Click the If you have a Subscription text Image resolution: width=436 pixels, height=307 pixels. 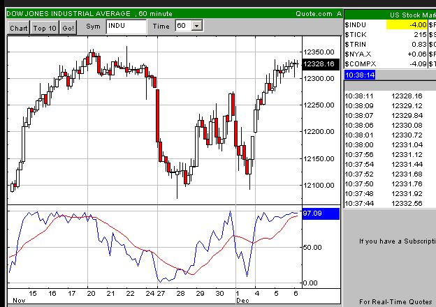[x=398, y=241]
